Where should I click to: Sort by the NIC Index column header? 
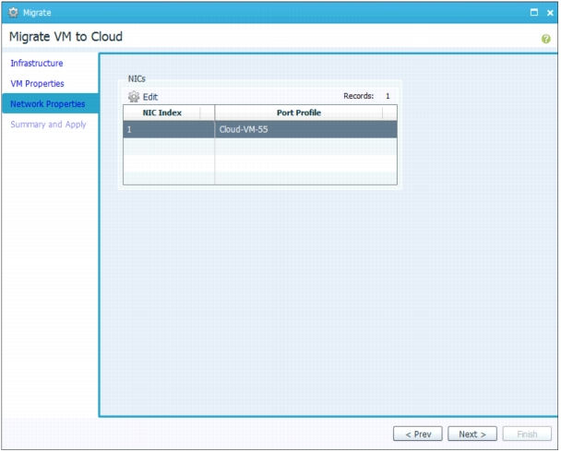pyautogui.click(x=169, y=113)
